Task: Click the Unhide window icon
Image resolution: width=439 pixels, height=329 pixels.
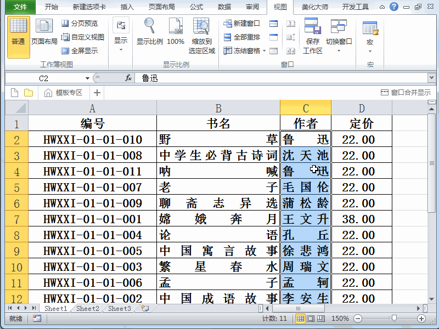Action: pyautogui.click(x=273, y=51)
